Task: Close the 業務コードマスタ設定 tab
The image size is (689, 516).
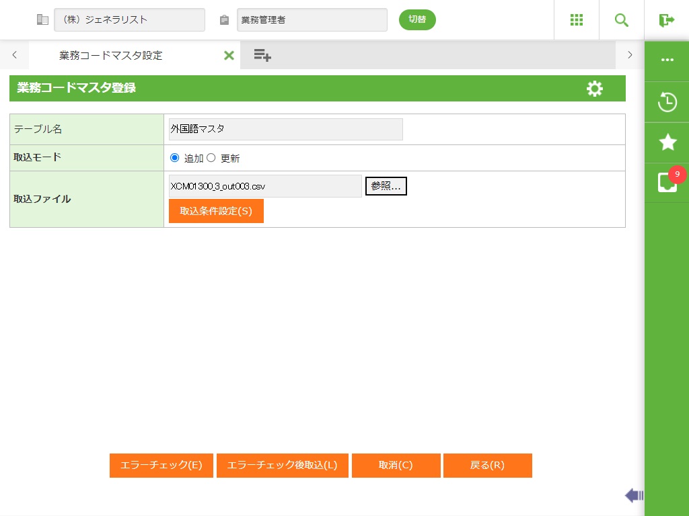Action: coord(229,55)
